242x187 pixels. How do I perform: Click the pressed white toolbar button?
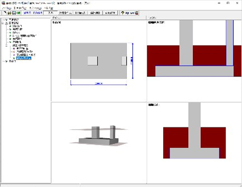coord(51,13)
